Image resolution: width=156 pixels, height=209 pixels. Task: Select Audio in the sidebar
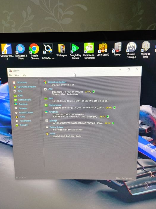pyautogui.click(x=22, y=117)
